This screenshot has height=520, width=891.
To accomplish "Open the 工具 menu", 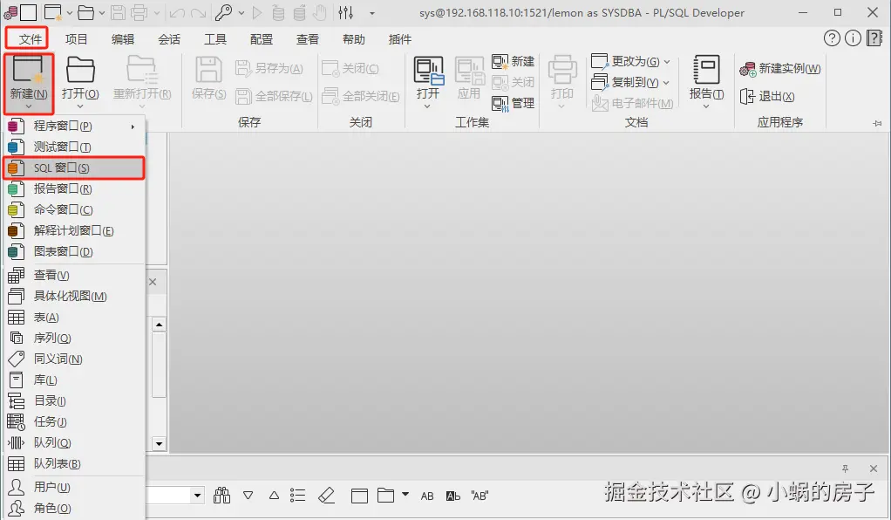I will (214, 38).
